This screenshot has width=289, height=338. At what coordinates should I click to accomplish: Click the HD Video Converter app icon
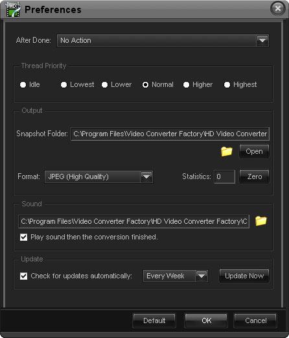pos(13,10)
